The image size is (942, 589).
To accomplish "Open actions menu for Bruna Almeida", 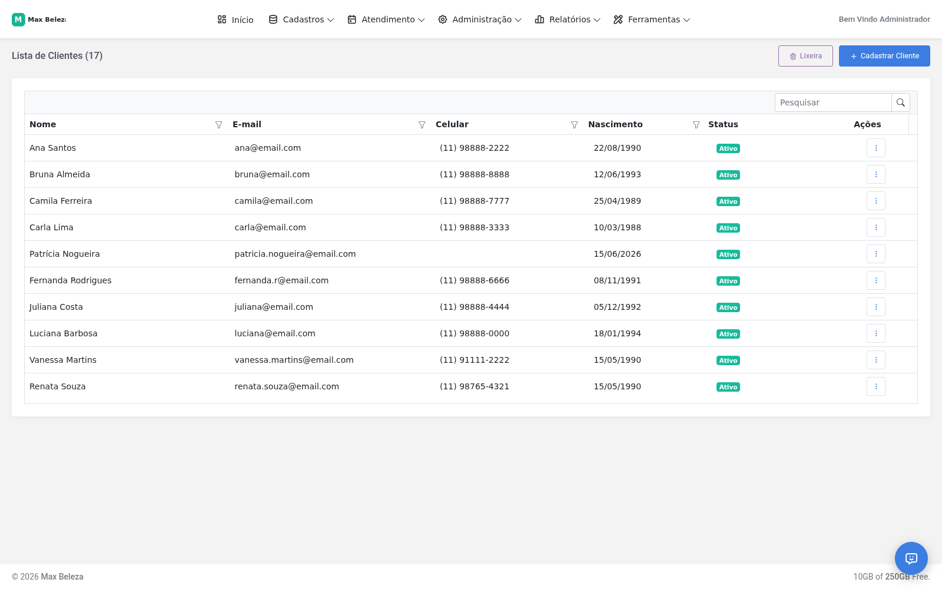I will [x=876, y=174].
